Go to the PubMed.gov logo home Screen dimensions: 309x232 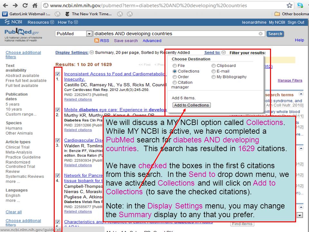[x=22, y=32]
